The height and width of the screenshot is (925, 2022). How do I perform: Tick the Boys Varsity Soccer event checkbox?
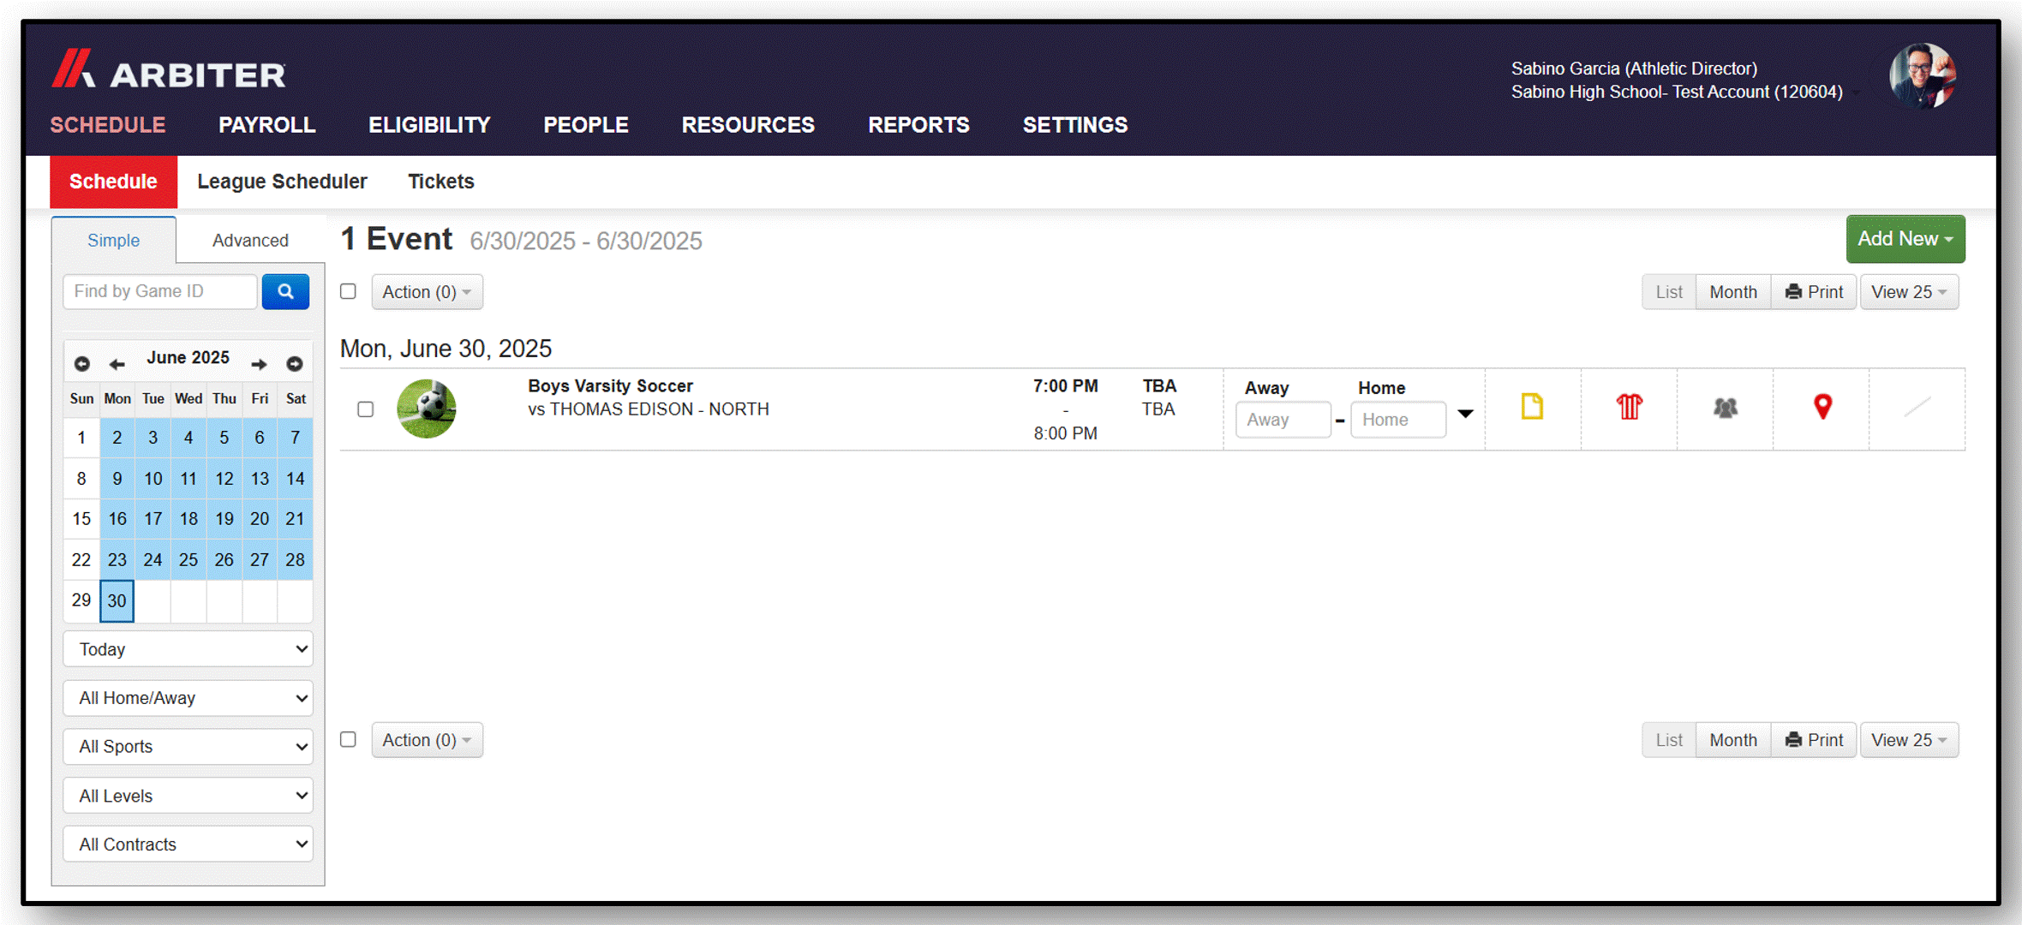366,409
